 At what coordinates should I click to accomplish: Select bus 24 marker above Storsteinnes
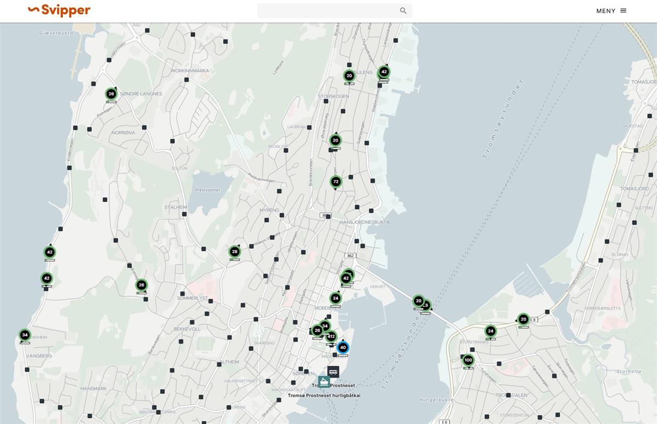coord(491,331)
